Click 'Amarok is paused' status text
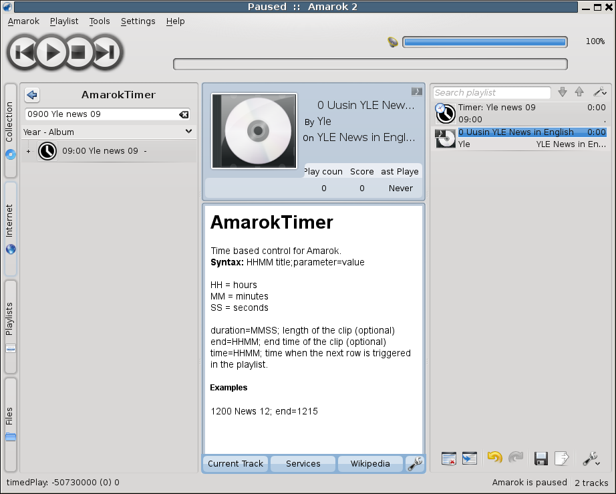616x494 pixels. tap(529, 482)
